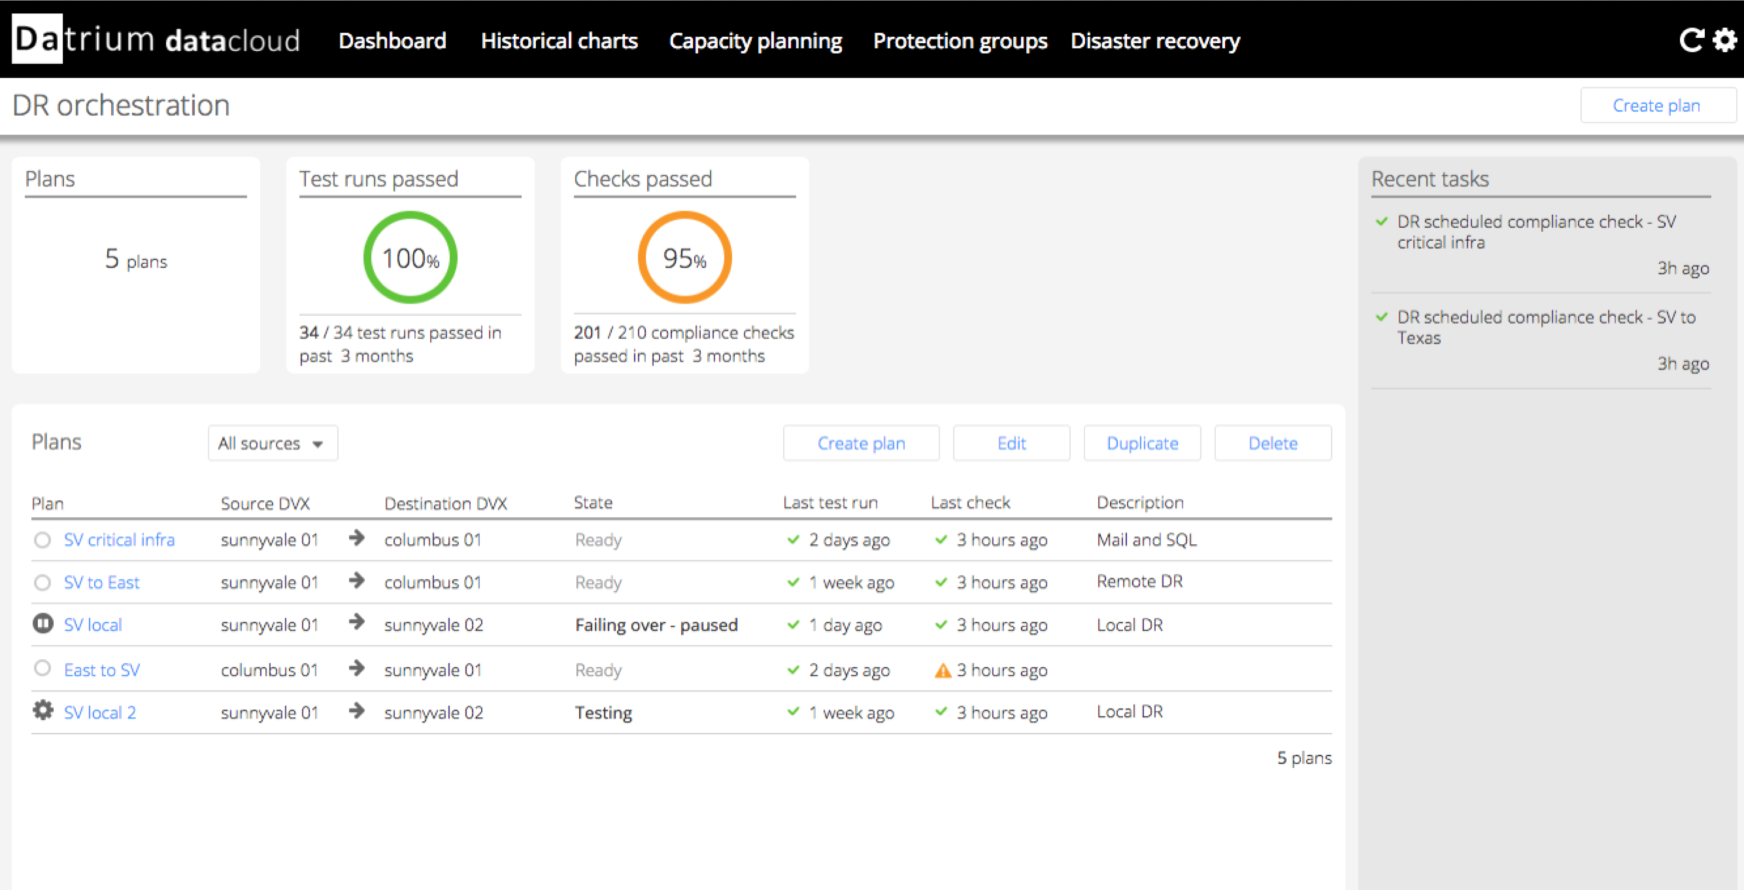Viewport: 1744px width, 890px height.
Task: Click 'Mail and SQL' description
Action: [1147, 540]
